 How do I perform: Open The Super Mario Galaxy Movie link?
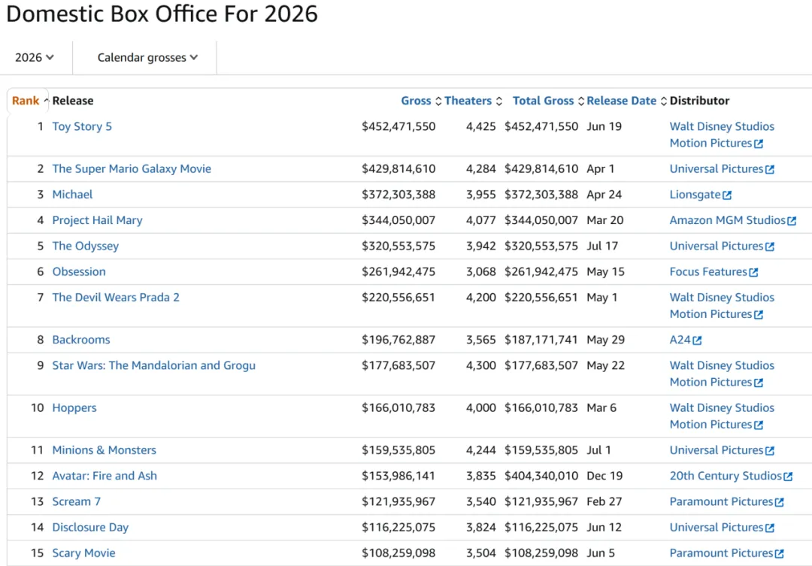coord(132,169)
